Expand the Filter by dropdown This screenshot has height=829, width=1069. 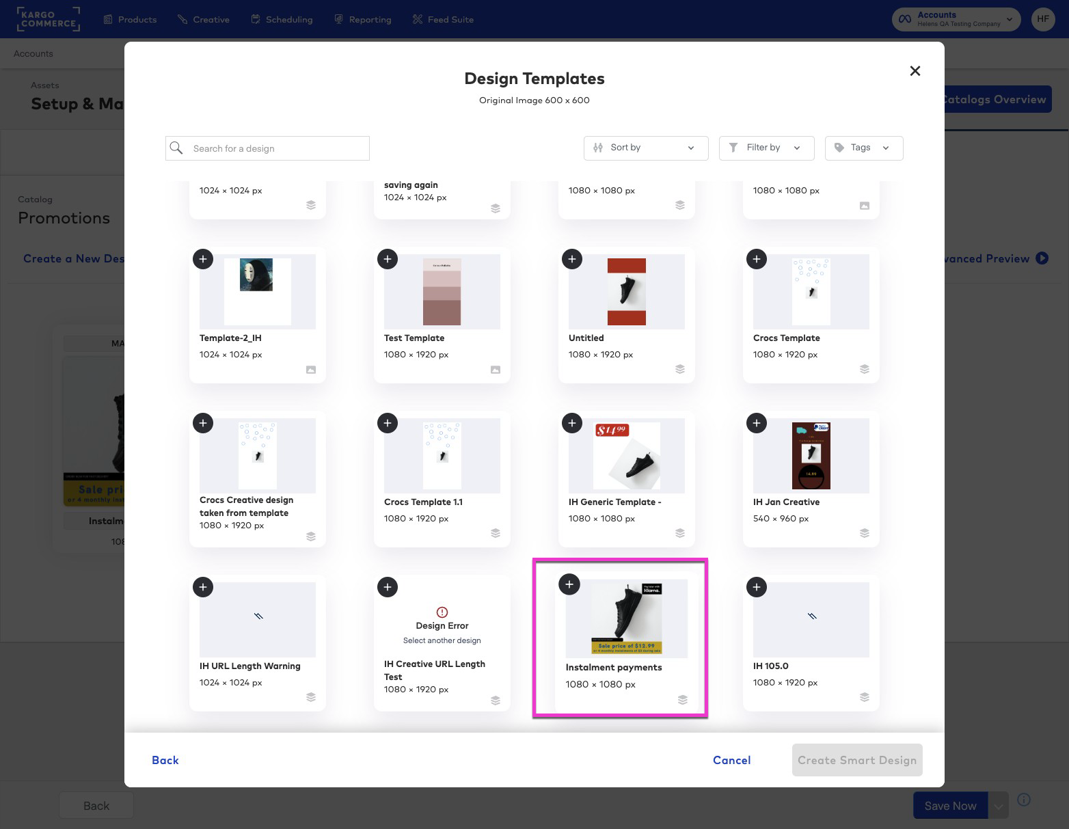pos(766,148)
